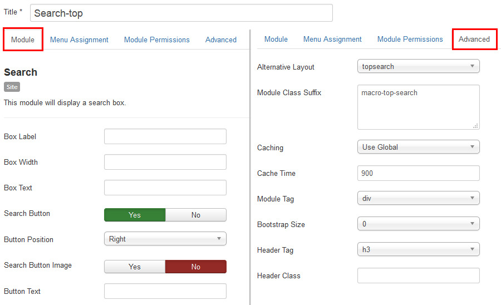Click the Module Class Suffix text area

[x=417, y=107]
